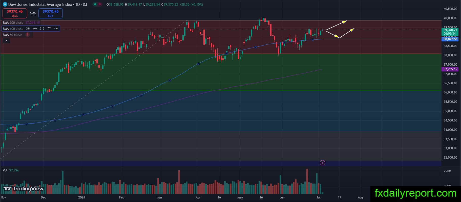Click the 32,500.00 price scale label
This screenshot has width=461, height=202.
coord(450,157)
